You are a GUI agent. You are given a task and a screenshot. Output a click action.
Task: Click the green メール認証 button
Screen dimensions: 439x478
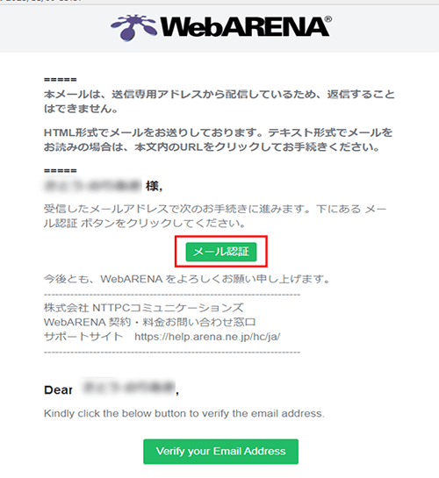(x=221, y=252)
